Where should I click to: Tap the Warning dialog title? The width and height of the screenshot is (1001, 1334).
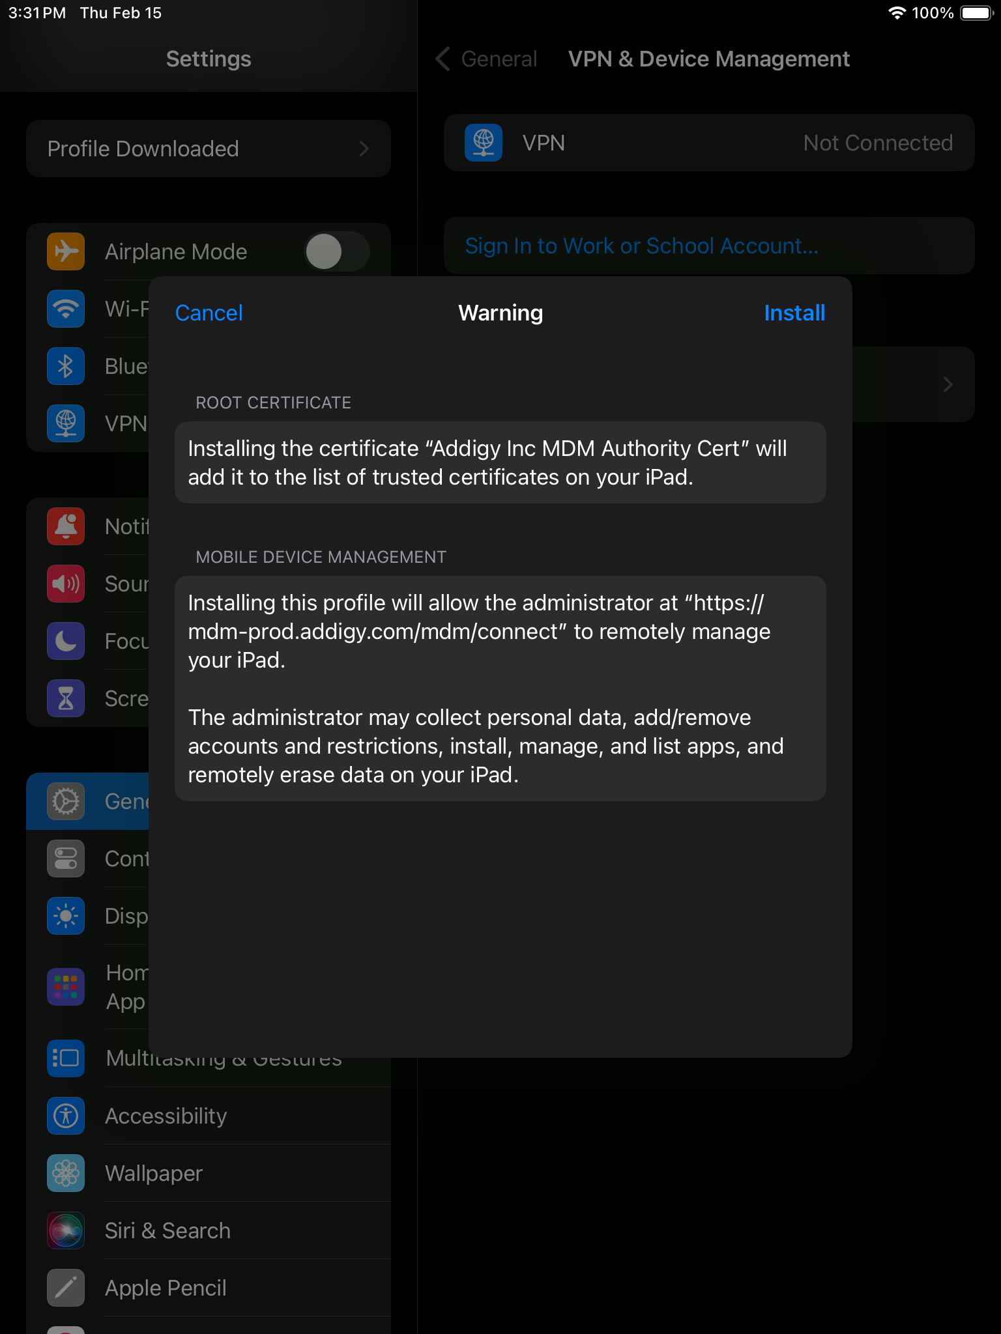[x=500, y=313]
